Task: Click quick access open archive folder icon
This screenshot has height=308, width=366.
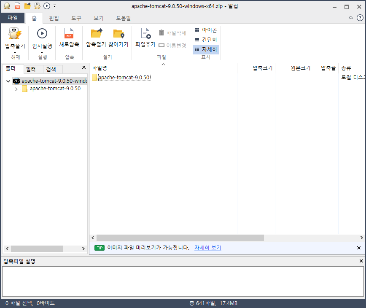Action: pyautogui.click(x=27, y=6)
